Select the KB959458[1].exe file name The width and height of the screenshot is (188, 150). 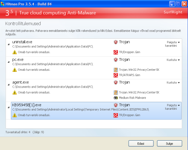pyautogui.click(x=27, y=105)
